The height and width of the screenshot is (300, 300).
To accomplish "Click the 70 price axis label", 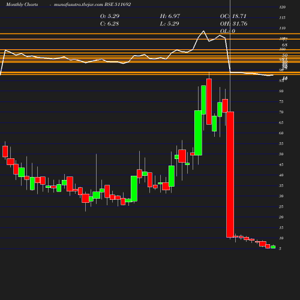I will tap(281, 112).
